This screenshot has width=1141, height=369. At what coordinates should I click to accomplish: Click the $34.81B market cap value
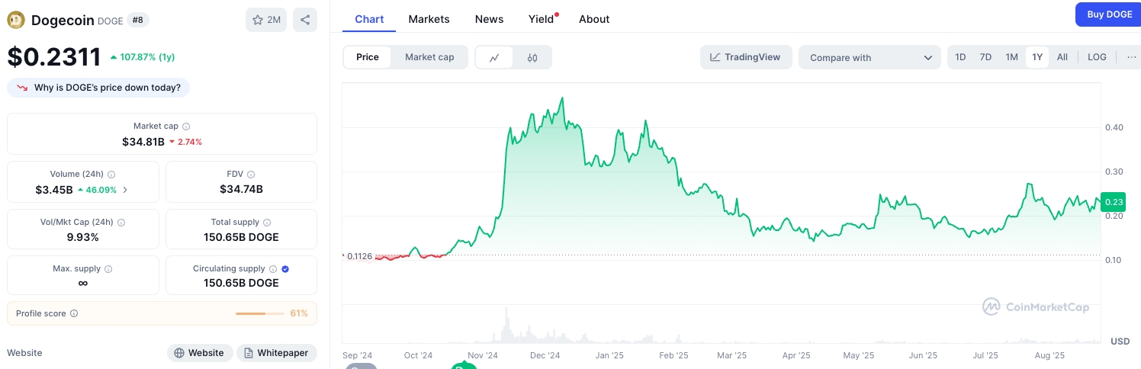pos(143,142)
